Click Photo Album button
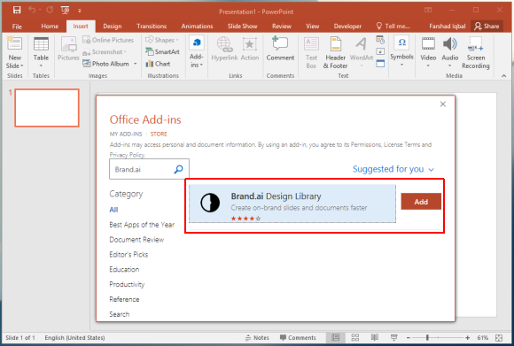The image size is (514, 346). pyautogui.click(x=106, y=64)
